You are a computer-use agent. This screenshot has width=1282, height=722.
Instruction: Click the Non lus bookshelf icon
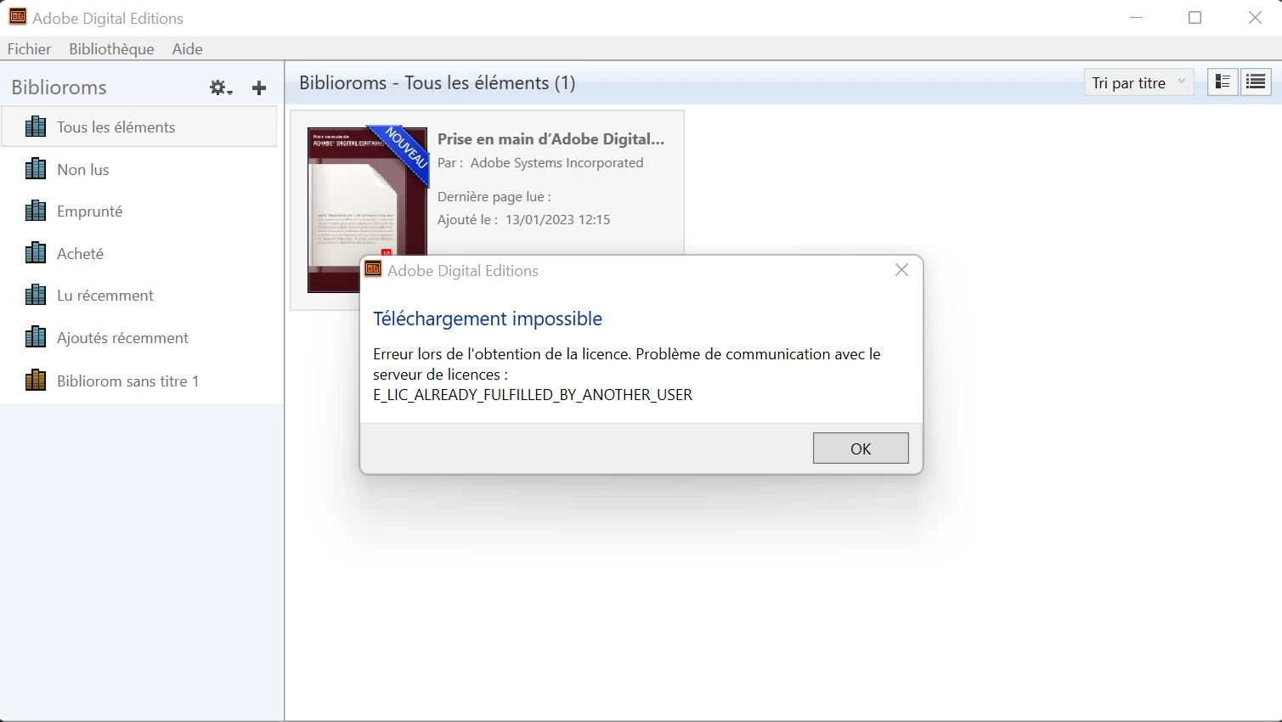pyautogui.click(x=36, y=169)
